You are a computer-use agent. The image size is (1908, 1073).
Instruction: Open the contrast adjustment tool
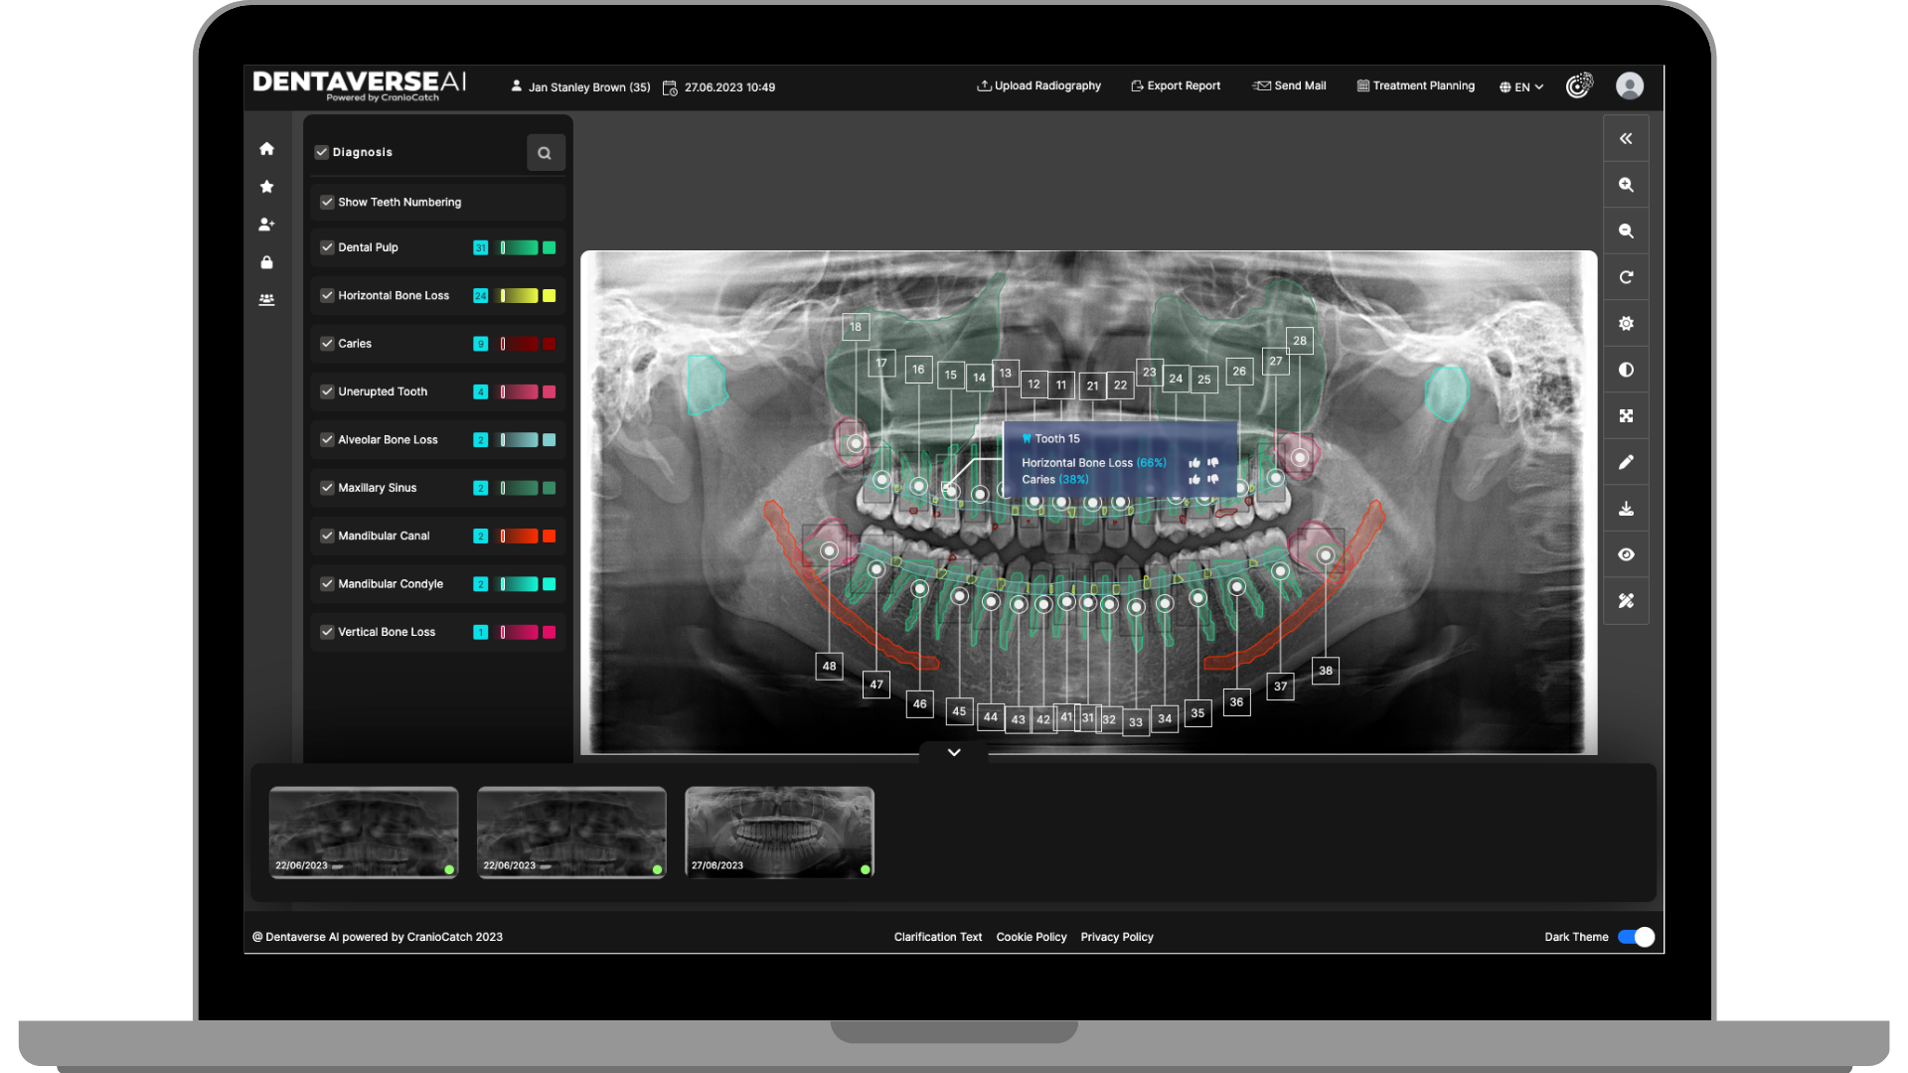(1626, 370)
